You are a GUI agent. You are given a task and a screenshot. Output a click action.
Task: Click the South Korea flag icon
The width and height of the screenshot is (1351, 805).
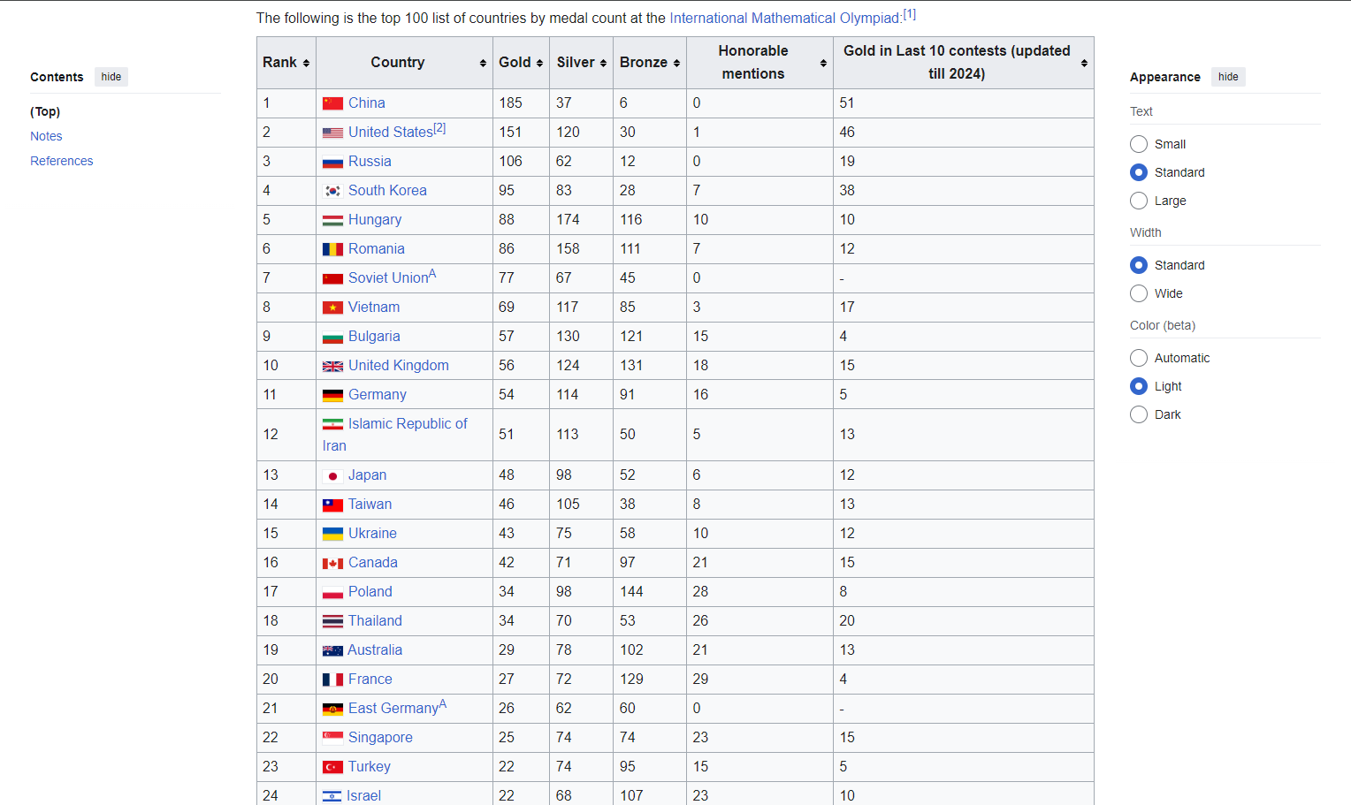[x=332, y=191]
